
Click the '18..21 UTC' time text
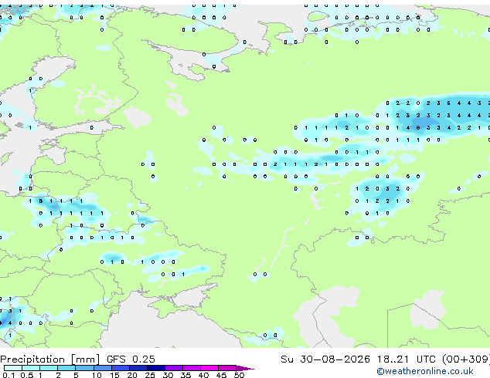(407, 359)
